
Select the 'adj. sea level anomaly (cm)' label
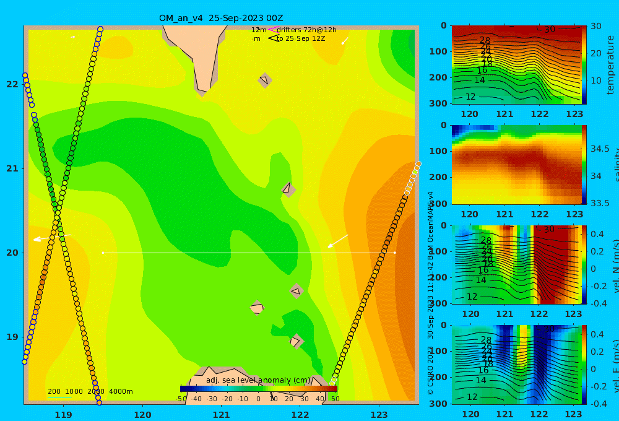(x=258, y=380)
